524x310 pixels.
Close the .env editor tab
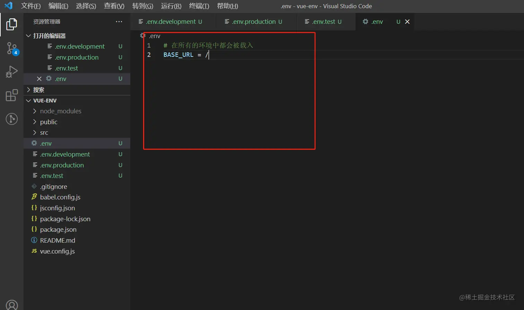pyautogui.click(x=407, y=21)
